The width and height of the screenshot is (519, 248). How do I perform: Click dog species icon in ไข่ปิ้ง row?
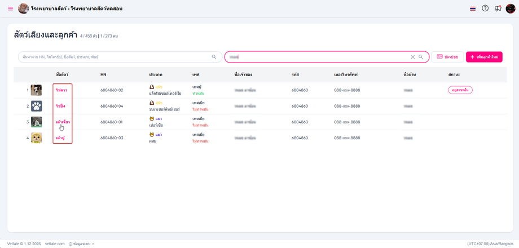pos(152,103)
